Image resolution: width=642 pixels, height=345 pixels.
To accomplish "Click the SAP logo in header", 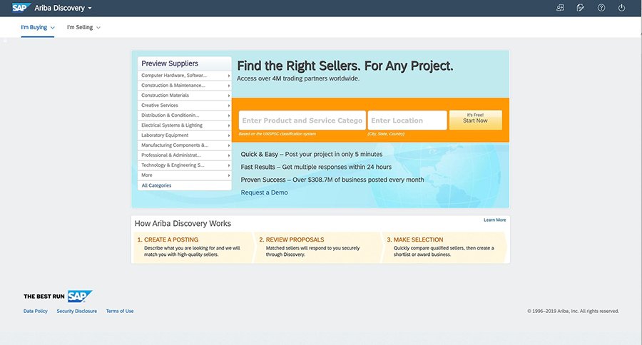I will [x=21, y=8].
